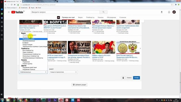Bookmark page with heart icon in address bar
The height and width of the screenshot is (102, 181).
(172, 5)
